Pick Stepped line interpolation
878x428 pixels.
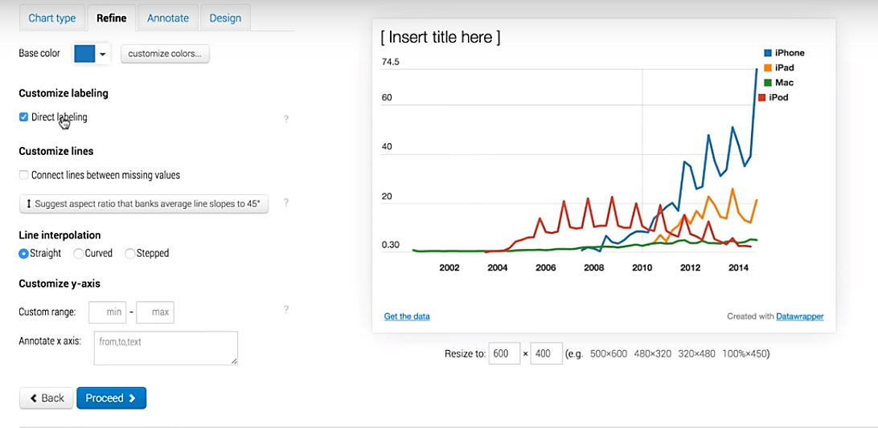130,254
